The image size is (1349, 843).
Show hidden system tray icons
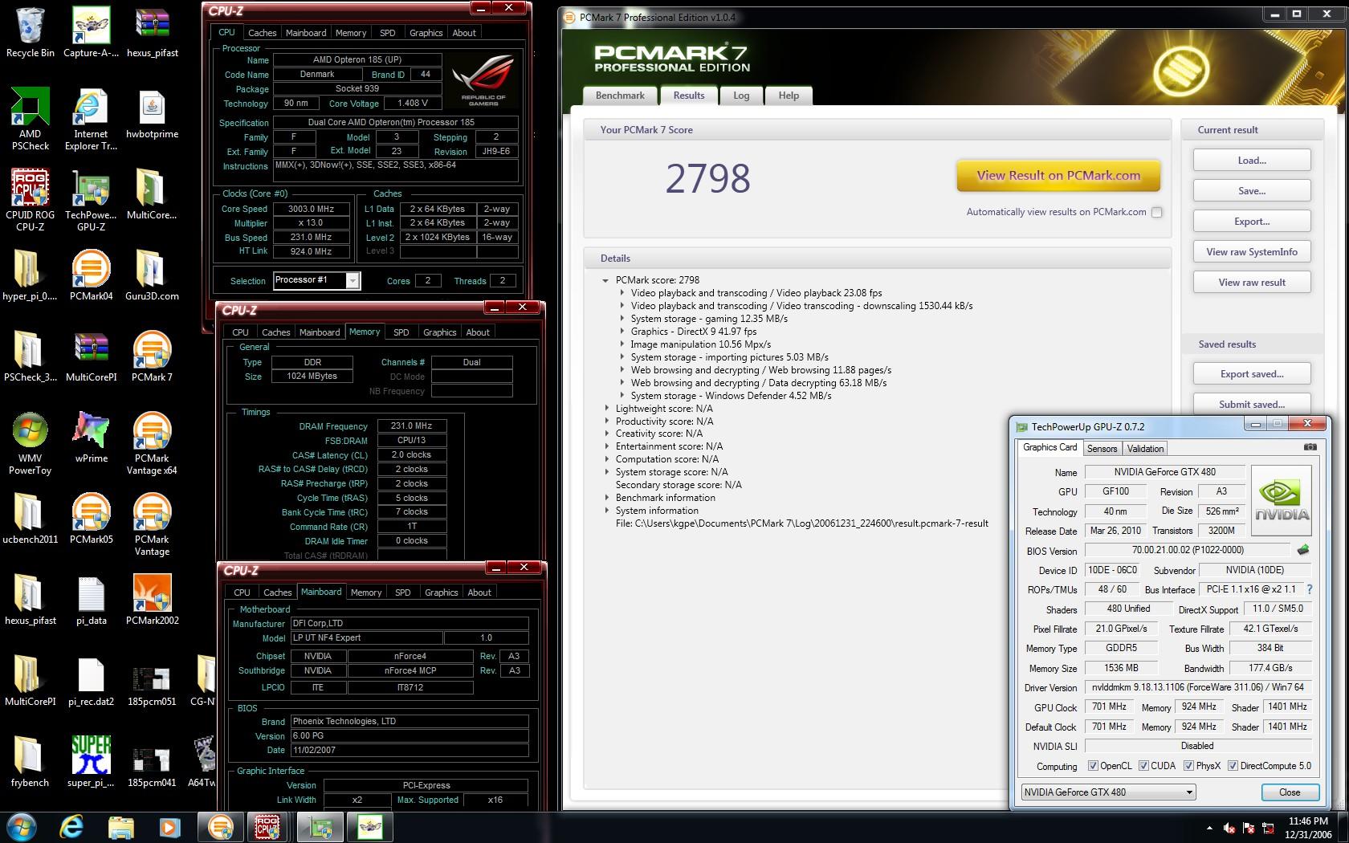point(1209,828)
